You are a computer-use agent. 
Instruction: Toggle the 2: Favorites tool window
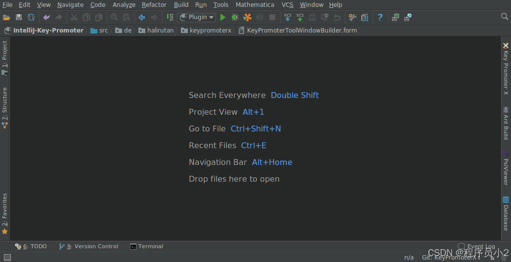click(x=4, y=214)
